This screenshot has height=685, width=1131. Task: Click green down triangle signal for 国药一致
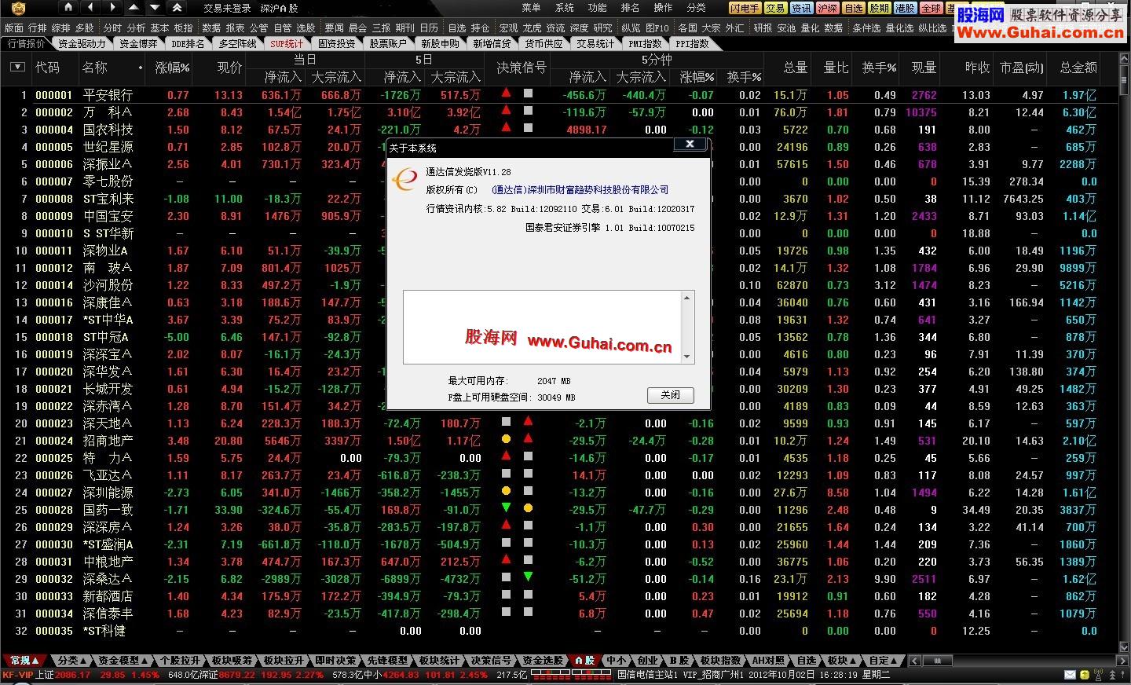click(506, 508)
